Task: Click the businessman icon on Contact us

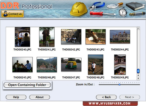Action: pos(5,14)
